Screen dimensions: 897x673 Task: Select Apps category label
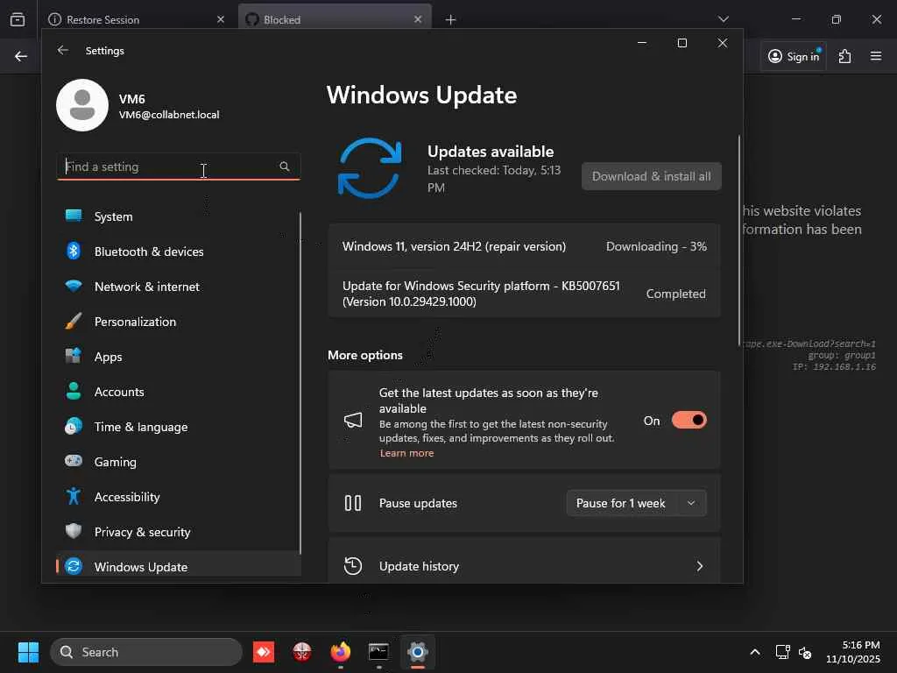click(108, 357)
